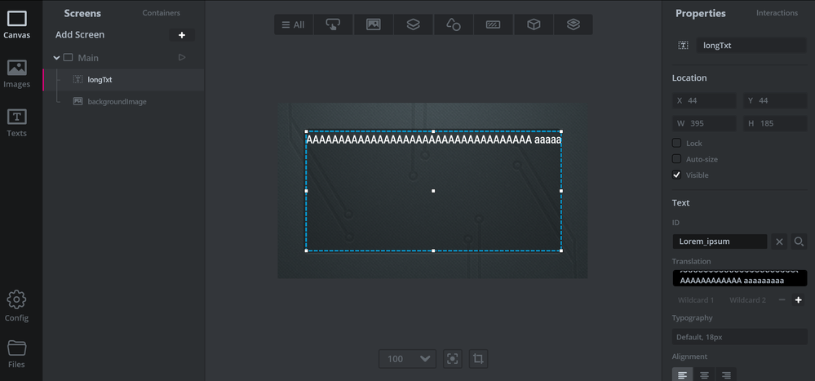Search text IDs with the magnifier icon
Viewport: 815px width, 381px height.
pyautogui.click(x=799, y=241)
